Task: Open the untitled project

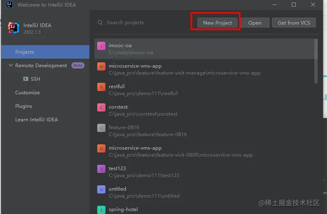Action: click(204, 192)
